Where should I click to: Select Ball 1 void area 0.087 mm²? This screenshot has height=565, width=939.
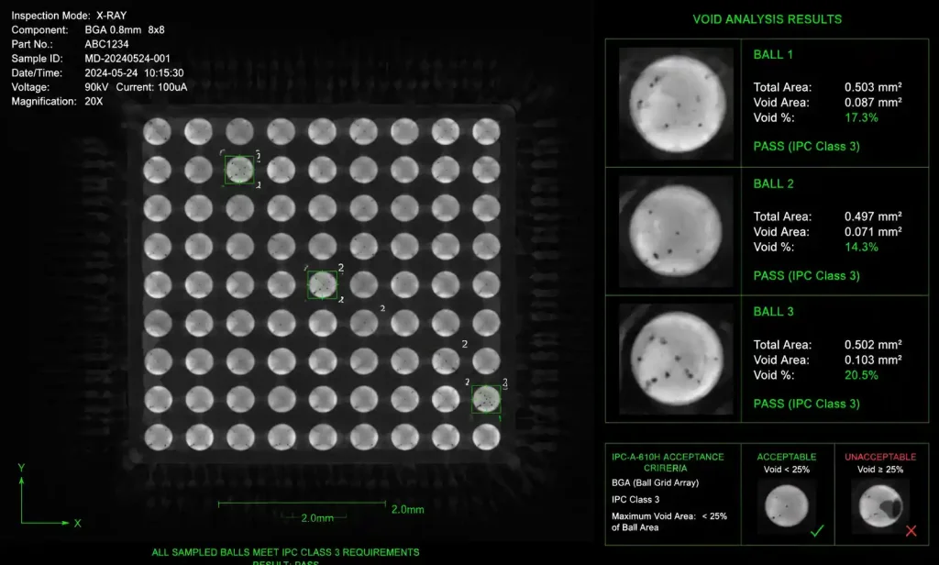coord(873,103)
